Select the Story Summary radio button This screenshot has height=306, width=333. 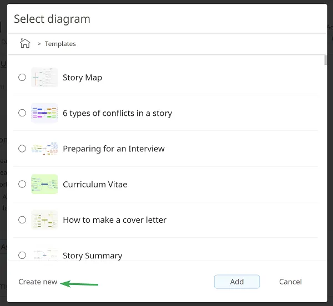tap(22, 255)
